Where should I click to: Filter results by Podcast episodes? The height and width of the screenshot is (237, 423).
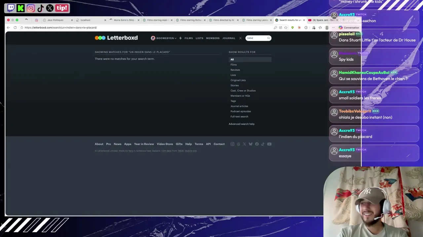pyautogui.click(x=241, y=111)
